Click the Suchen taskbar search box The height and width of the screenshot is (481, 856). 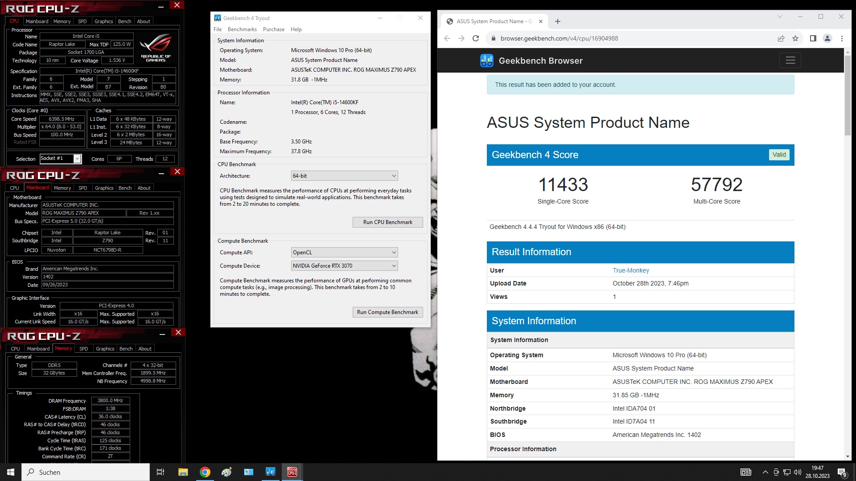click(x=86, y=472)
